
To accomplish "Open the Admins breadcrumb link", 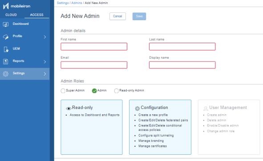I will coord(77,3).
